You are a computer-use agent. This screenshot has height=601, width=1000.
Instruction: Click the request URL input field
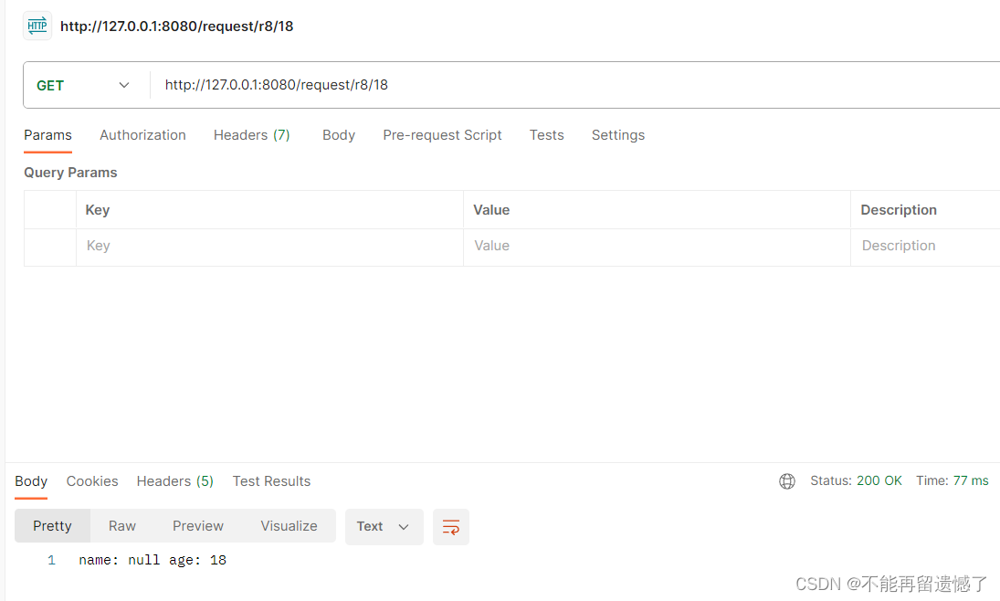point(574,85)
